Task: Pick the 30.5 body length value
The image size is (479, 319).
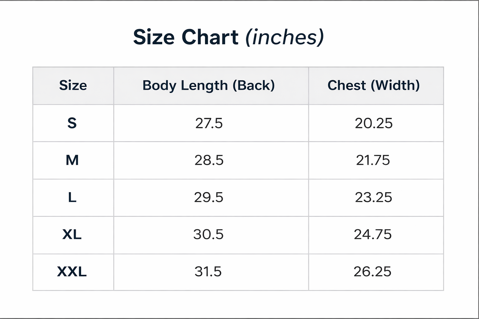Action: pyautogui.click(x=208, y=234)
